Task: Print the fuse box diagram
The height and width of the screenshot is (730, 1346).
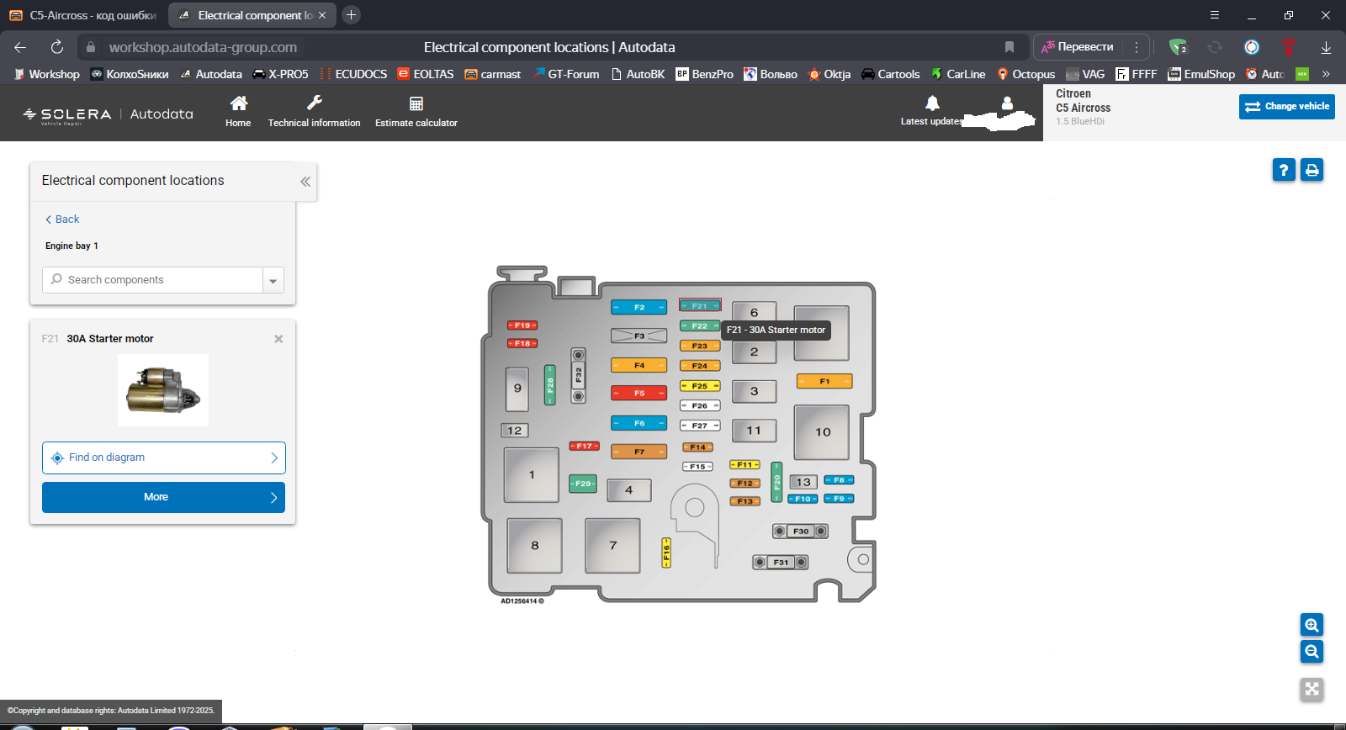Action: click(1312, 170)
